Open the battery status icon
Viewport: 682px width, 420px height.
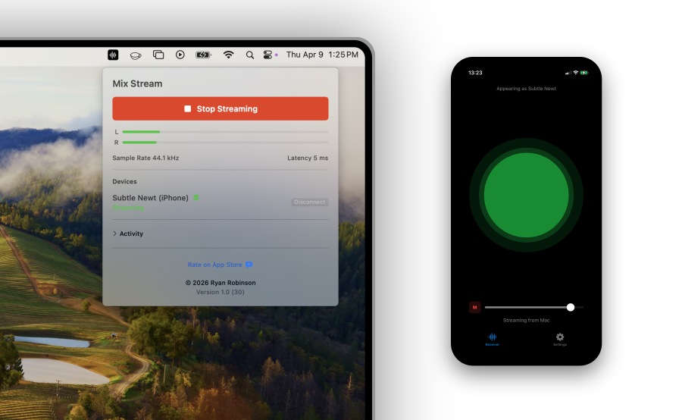[203, 55]
